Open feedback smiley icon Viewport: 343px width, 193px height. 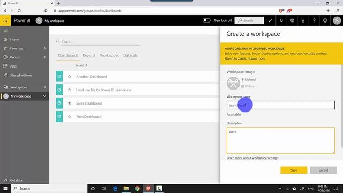pyautogui.click(x=325, y=20)
